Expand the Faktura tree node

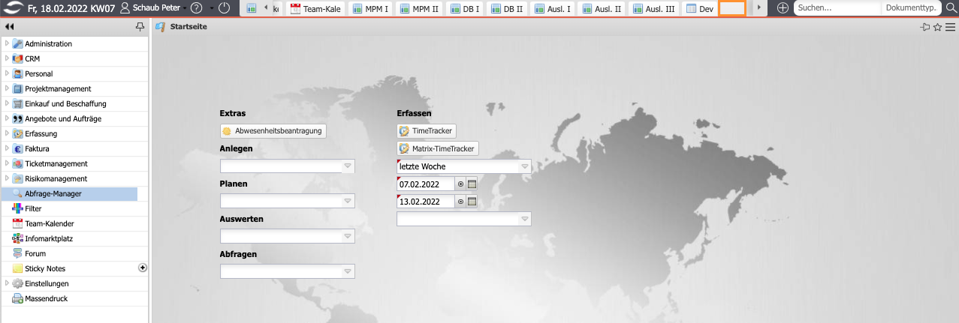(7, 148)
